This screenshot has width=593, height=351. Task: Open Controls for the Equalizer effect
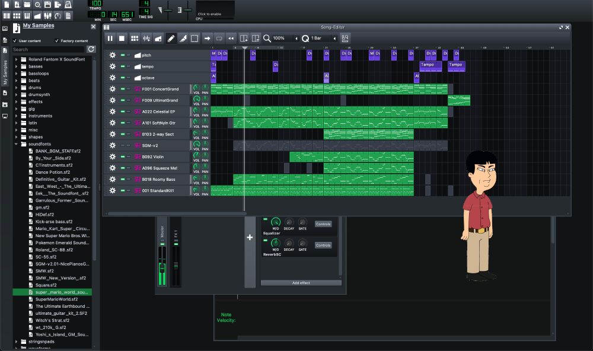click(323, 224)
